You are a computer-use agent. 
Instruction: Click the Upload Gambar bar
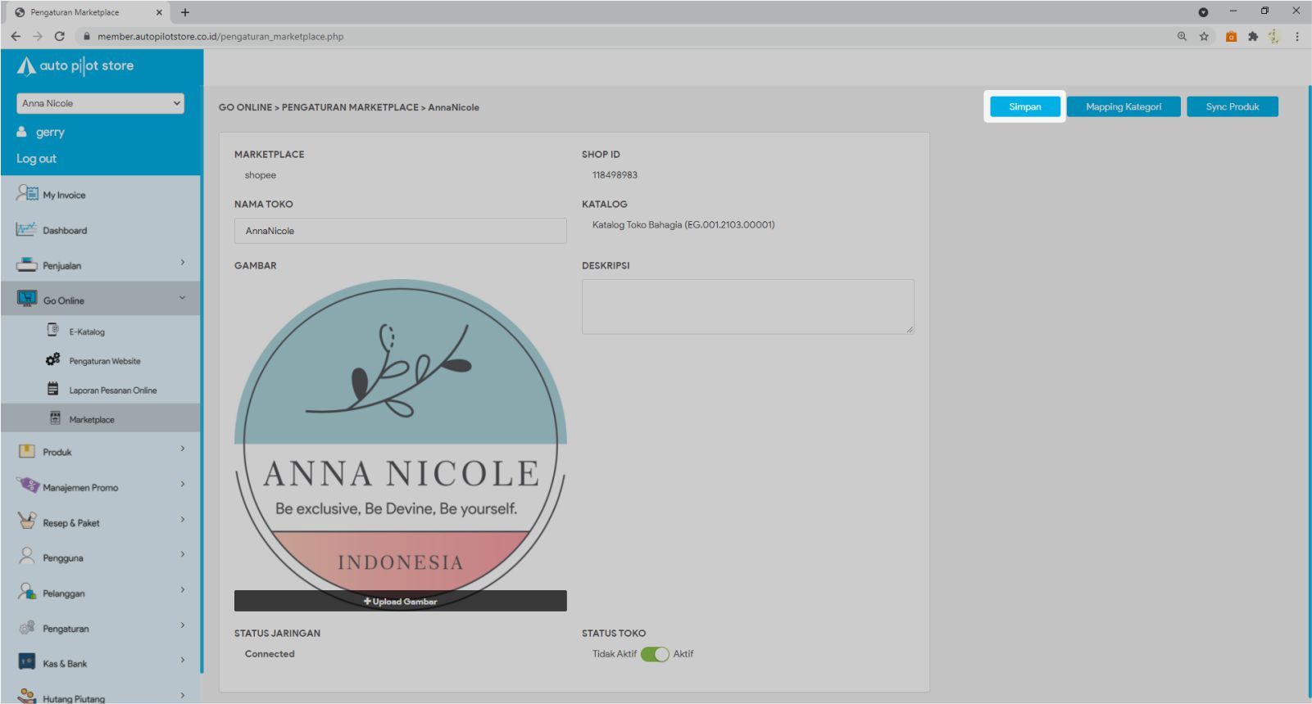click(x=400, y=601)
